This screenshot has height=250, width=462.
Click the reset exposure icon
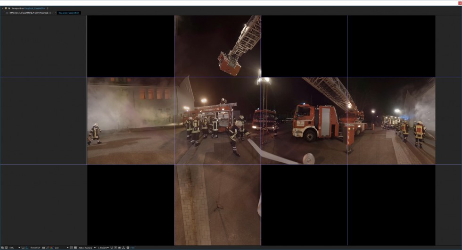128,248
